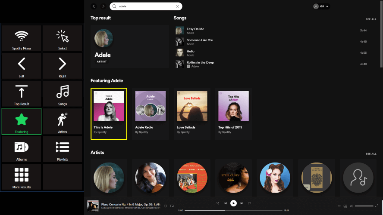Open the Adele top result card
The image size is (383, 215).
pos(129,46)
